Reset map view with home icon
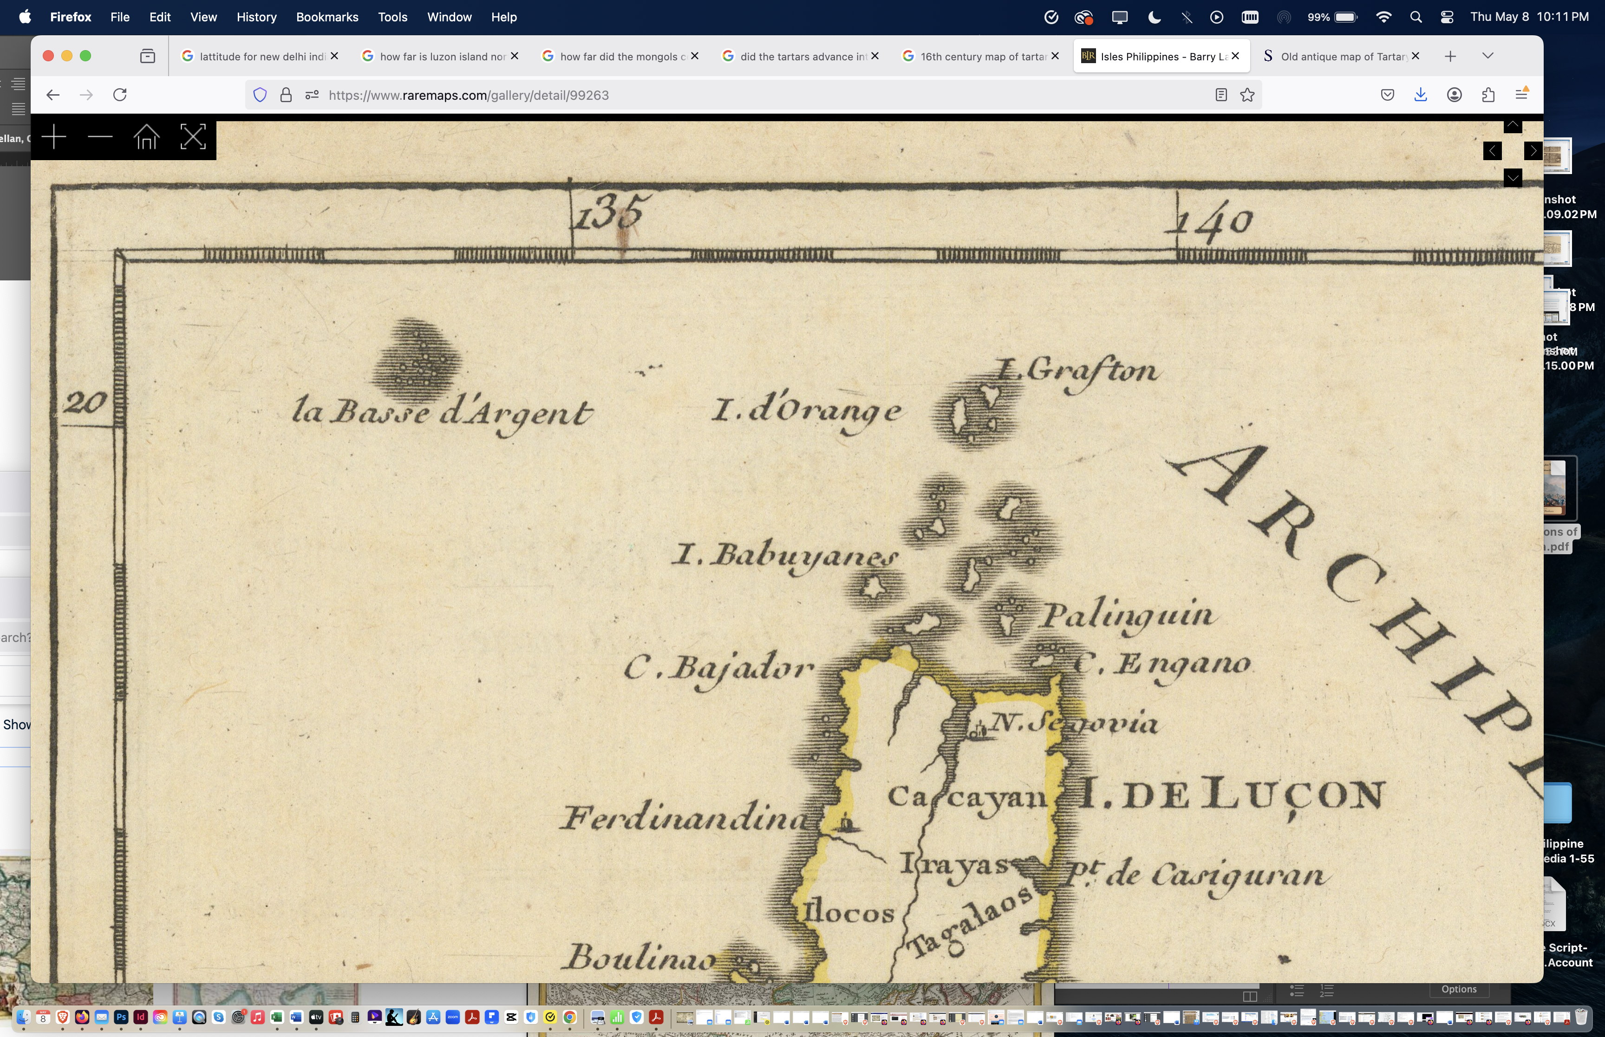The height and width of the screenshot is (1037, 1605). (146, 137)
